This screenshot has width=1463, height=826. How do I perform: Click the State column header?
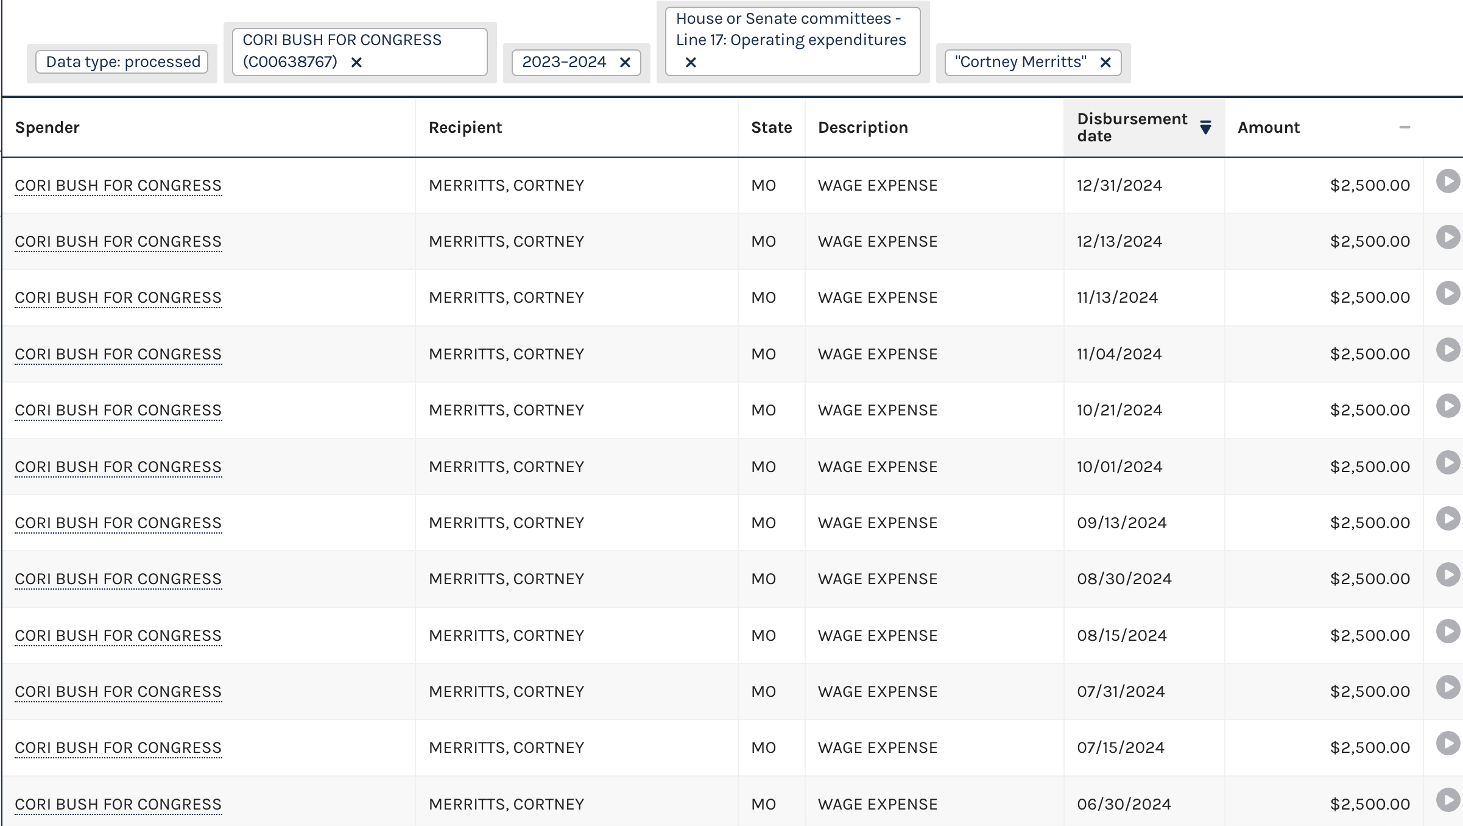coord(772,127)
